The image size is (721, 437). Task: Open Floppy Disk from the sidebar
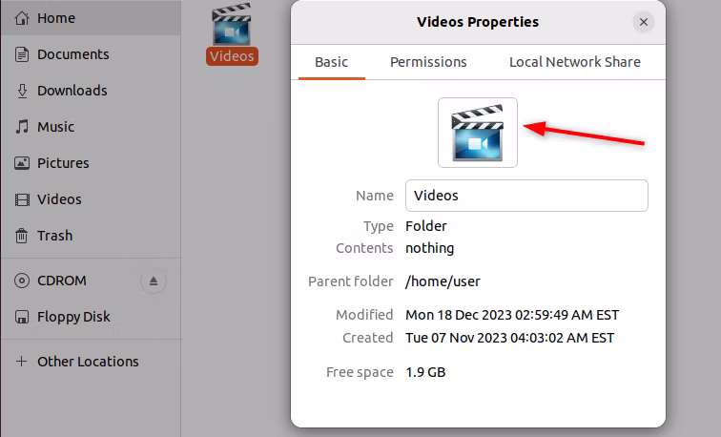[x=73, y=317]
